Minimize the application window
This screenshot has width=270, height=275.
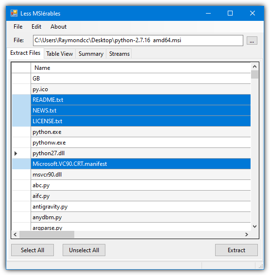[208, 13]
